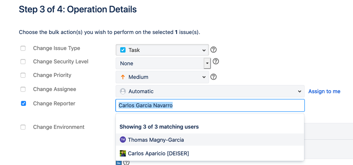Image resolution: width=353 pixels, height=165 pixels.
Task: Click Carlos Aparicio's avatar picture
Action: [123, 153]
